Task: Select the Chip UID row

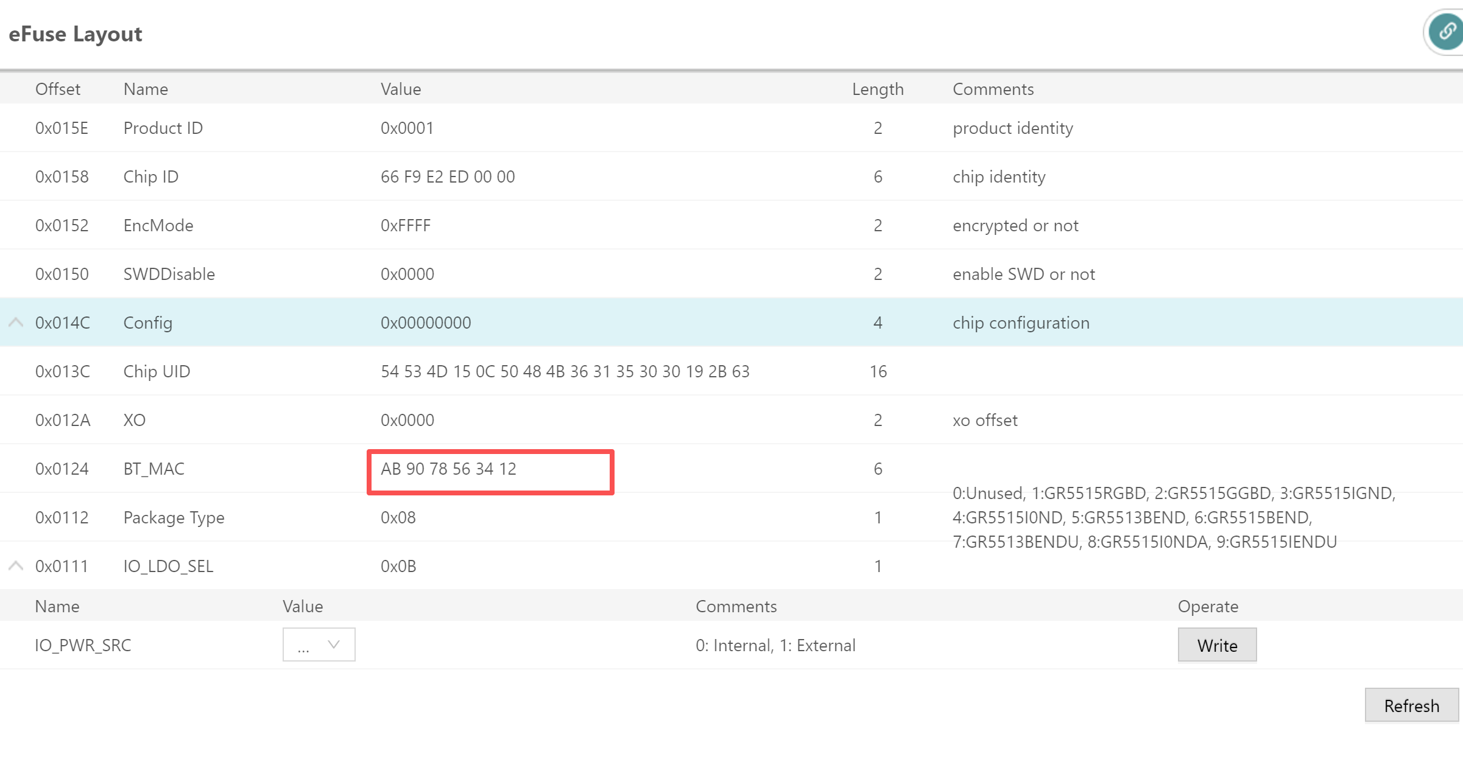Action: 731,371
